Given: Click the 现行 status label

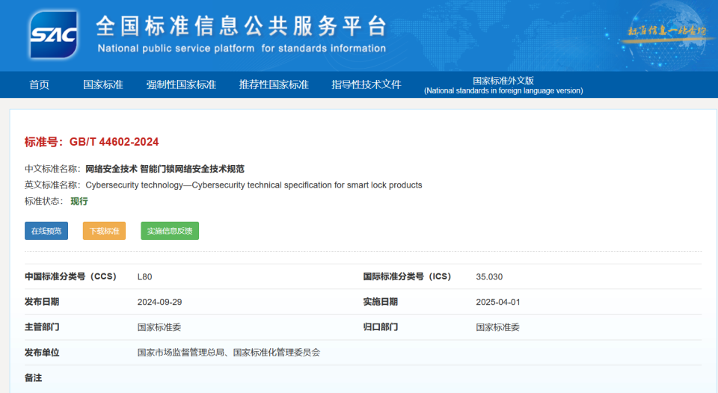Looking at the screenshot, I should click(79, 201).
